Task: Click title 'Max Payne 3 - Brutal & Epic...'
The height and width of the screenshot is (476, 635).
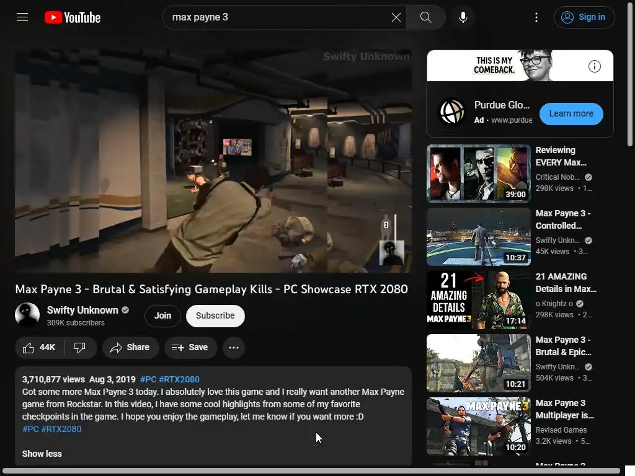Action: pos(563,346)
